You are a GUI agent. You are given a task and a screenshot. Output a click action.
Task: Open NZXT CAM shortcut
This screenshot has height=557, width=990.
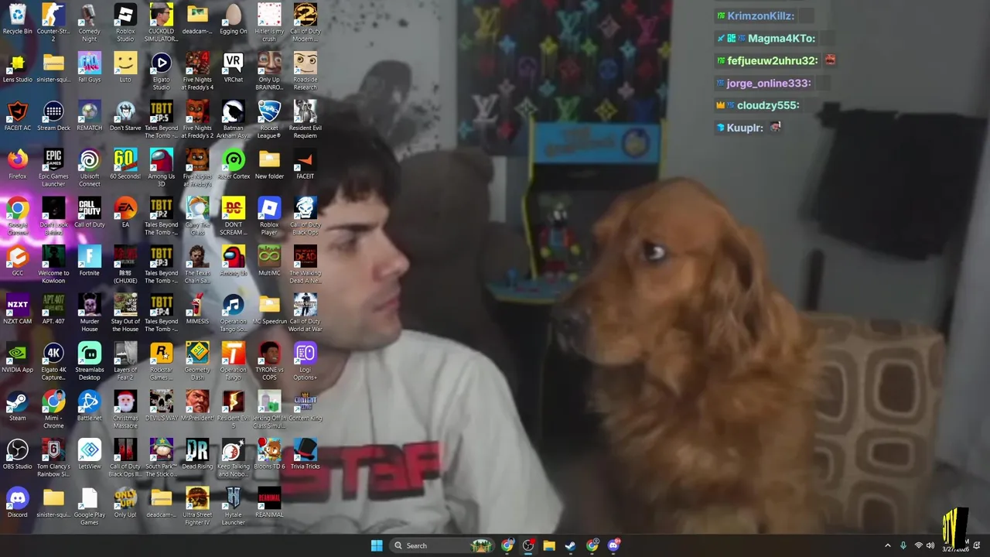tap(17, 309)
